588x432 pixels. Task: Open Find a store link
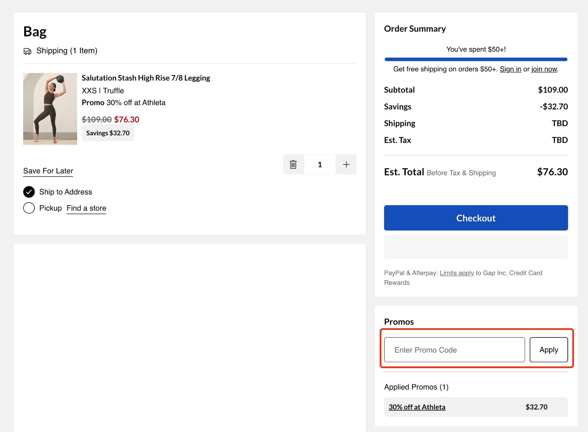click(86, 208)
